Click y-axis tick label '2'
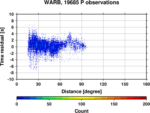150x113 pixels. (x=13, y=40)
